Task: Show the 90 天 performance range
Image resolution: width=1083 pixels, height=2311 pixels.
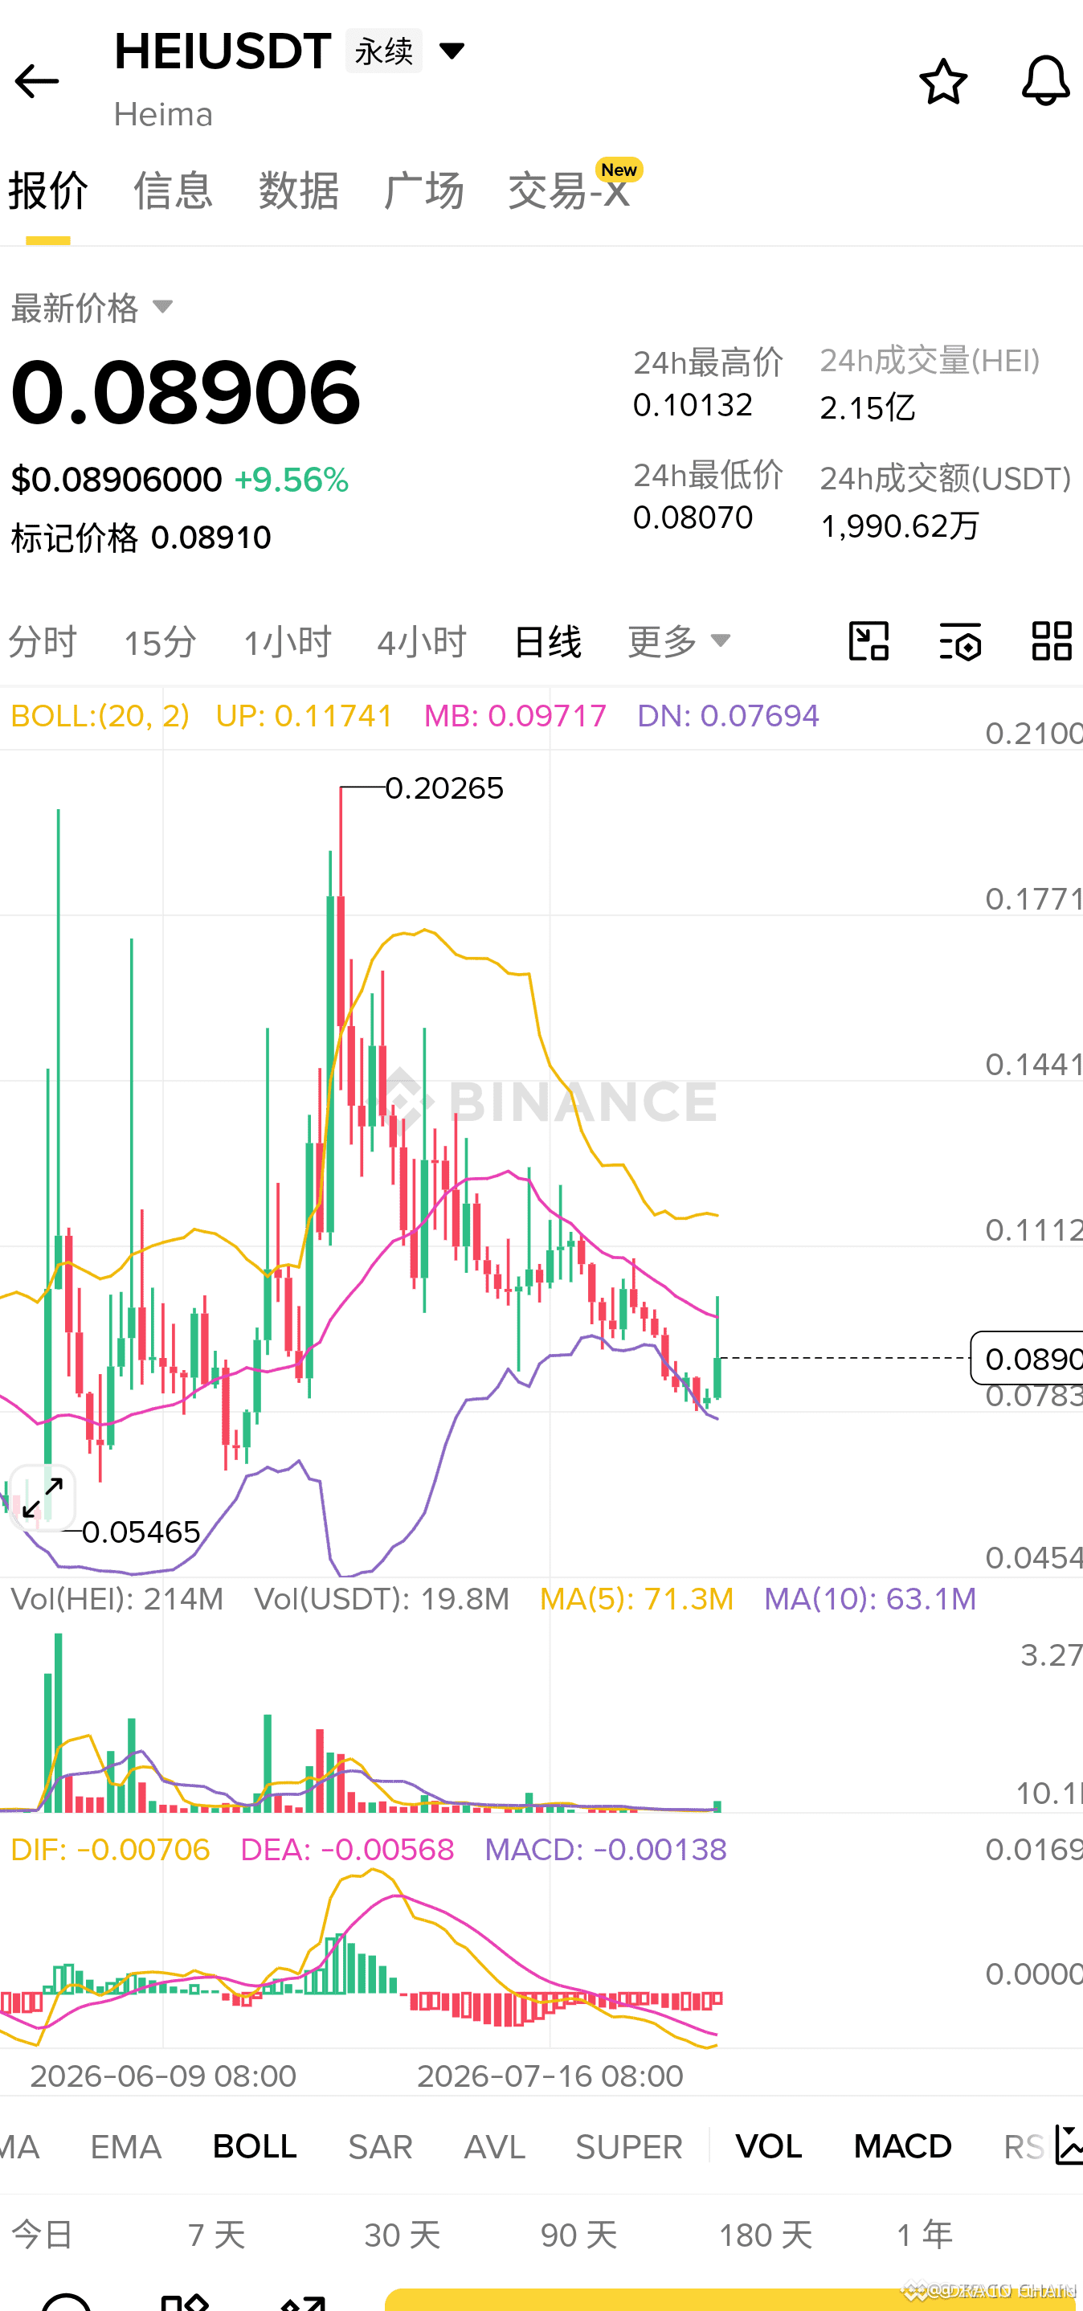Action: [578, 2235]
